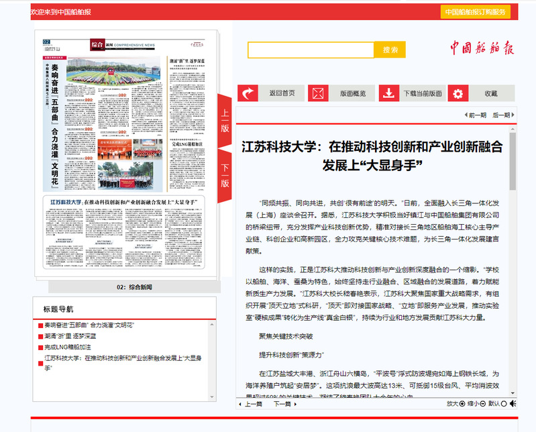The image size is (536, 432).
Task: Click the page overview (版面概览) icon
Action: (318, 93)
